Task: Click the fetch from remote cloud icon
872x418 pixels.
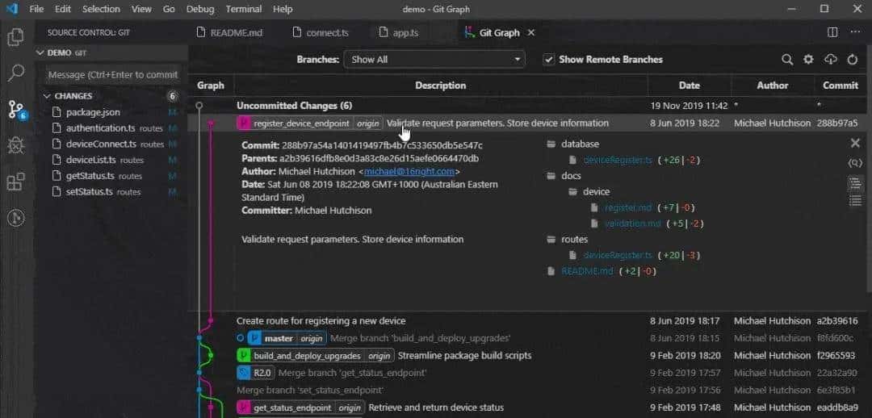Action: tap(830, 60)
